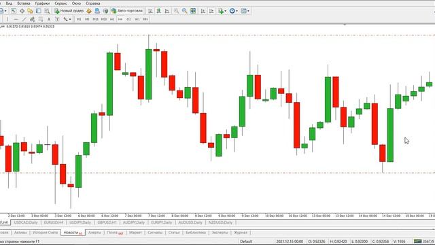
Task: Open the История Счета terminal tab
Action: tap(46, 233)
